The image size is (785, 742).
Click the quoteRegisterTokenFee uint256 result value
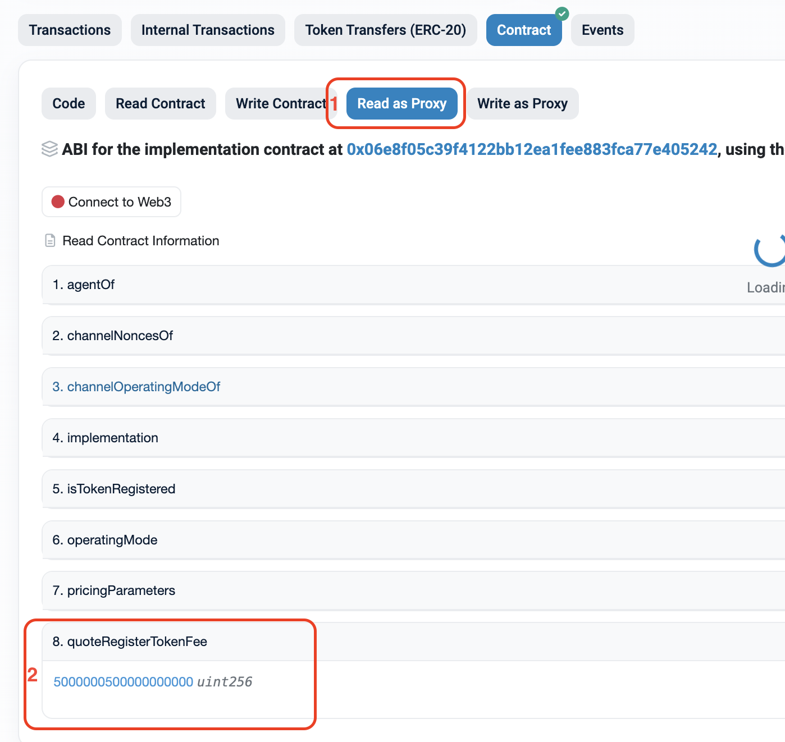(123, 682)
